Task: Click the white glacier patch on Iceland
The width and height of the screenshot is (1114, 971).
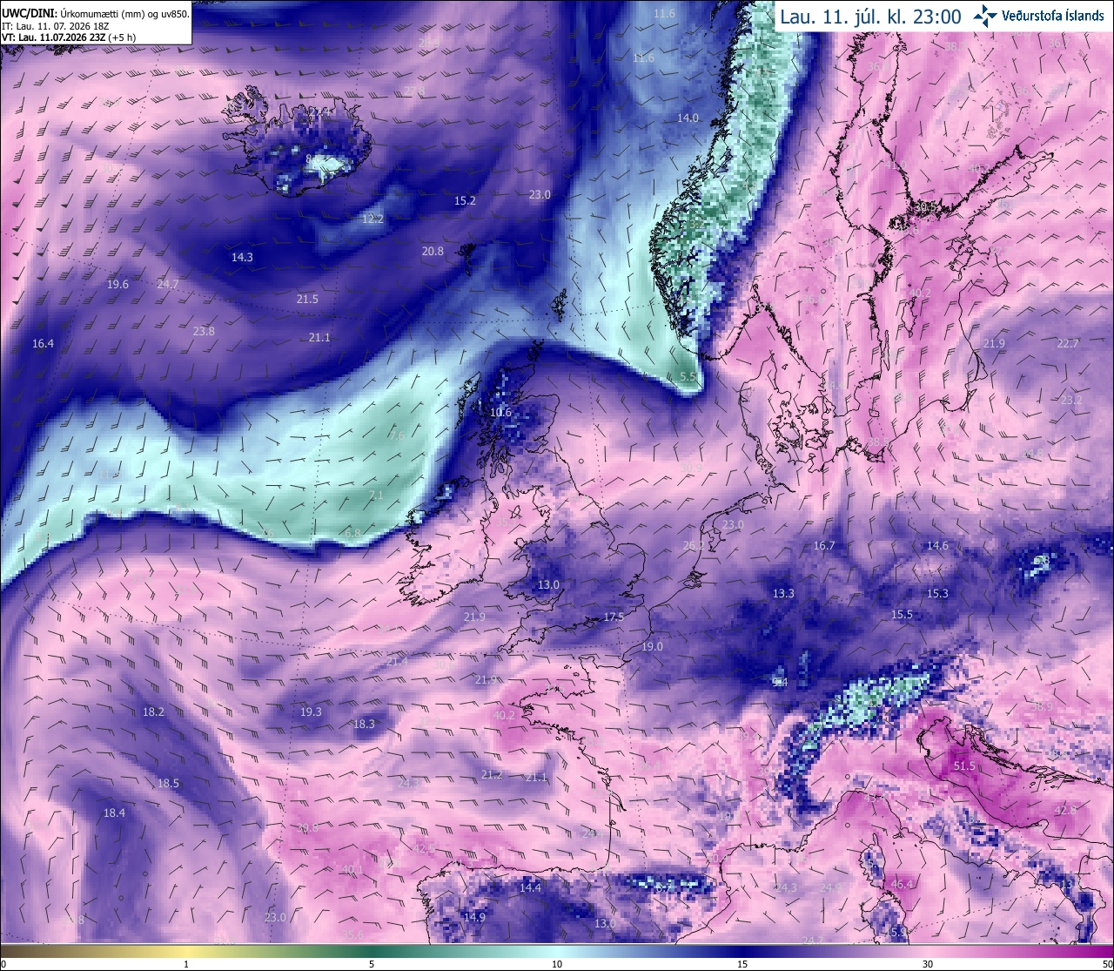Action: 331,165
